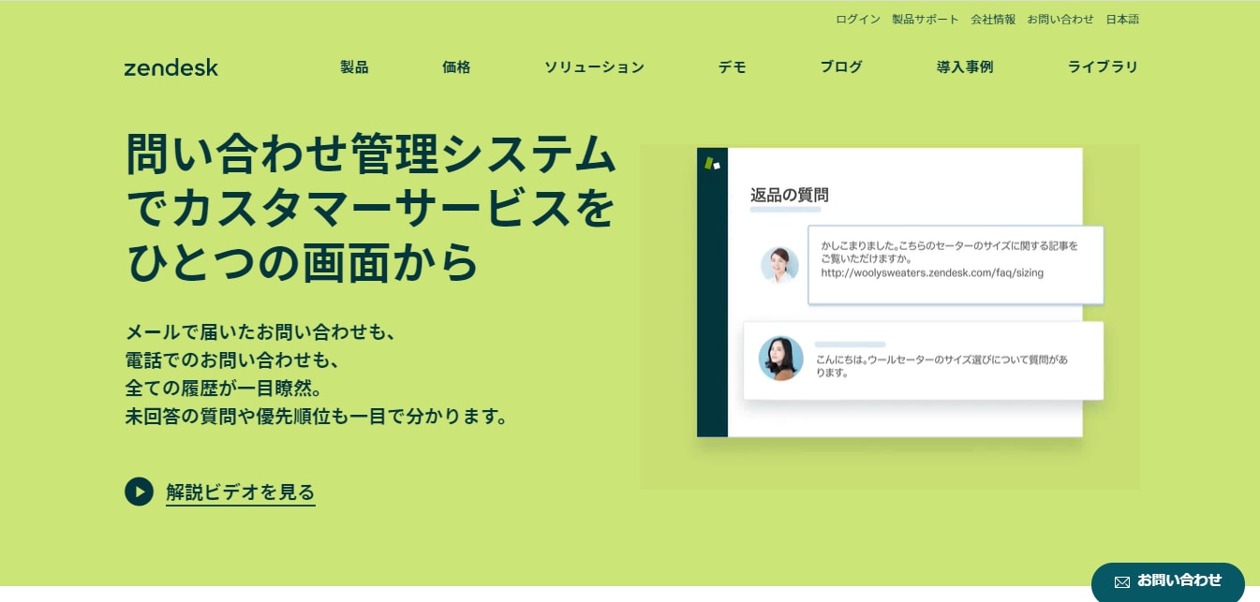
Task: Select ブログ in the main navigation
Action: [840, 67]
